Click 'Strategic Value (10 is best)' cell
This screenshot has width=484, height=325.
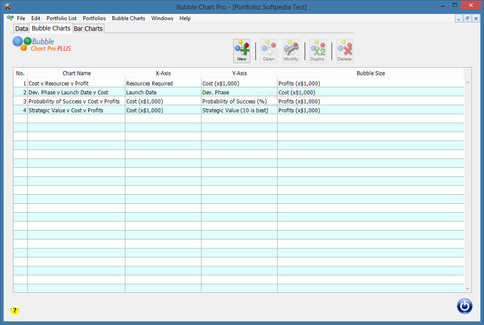click(x=239, y=110)
